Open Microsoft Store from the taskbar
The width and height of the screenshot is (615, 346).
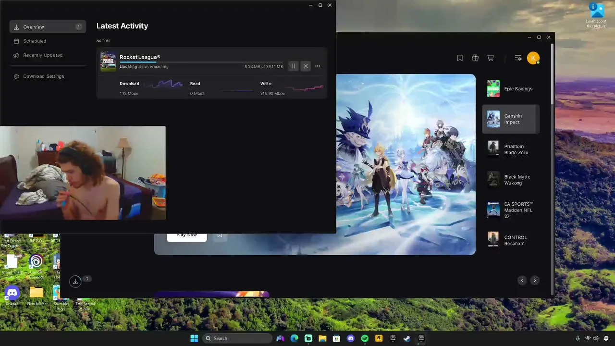[336, 338]
